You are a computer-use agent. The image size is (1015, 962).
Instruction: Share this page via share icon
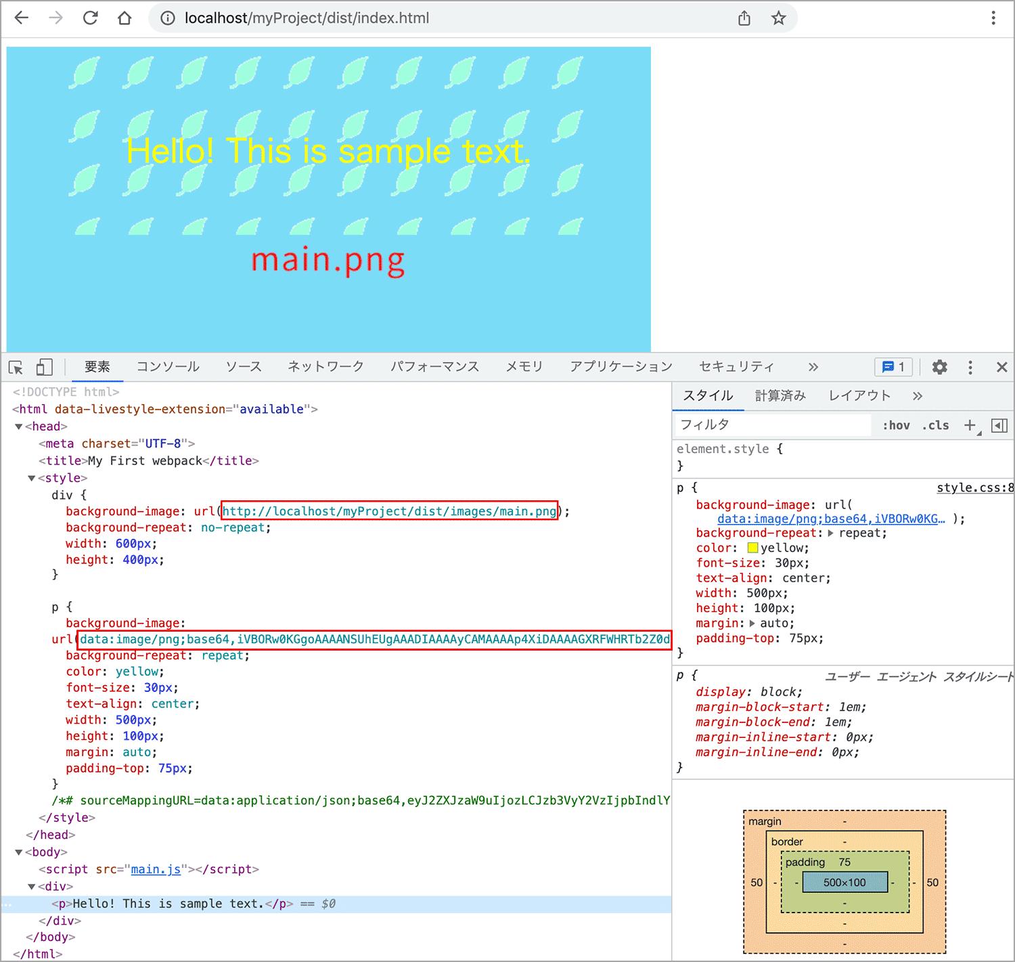pos(744,18)
